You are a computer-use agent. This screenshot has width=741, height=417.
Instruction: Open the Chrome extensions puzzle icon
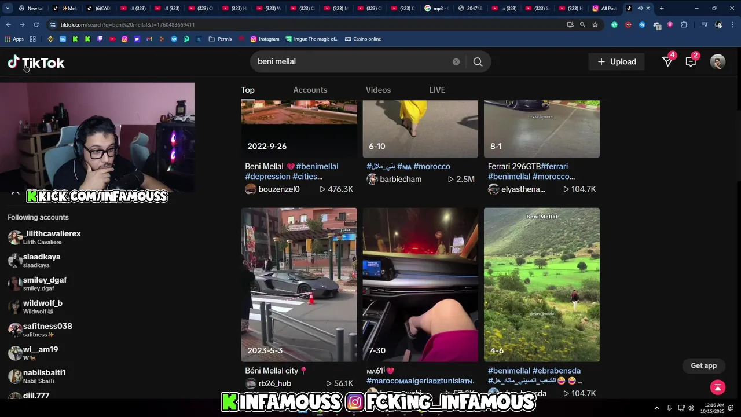[x=684, y=25]
